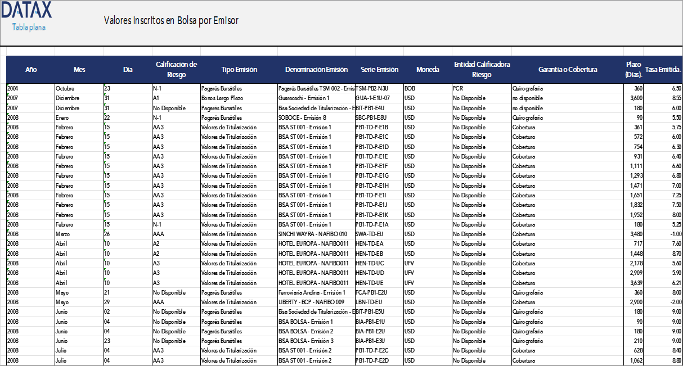Select the 'Serie Emisión' header cell
Screen dimensions: 683x366
click(379, 70)
